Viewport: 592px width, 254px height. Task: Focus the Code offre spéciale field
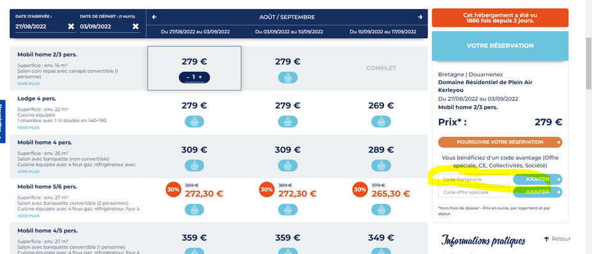coord(473,192)
